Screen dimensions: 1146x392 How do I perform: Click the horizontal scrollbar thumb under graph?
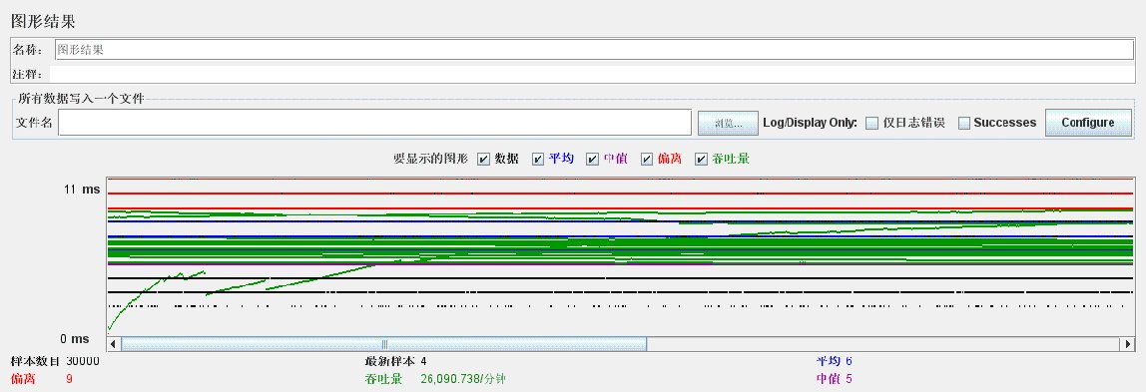coord(383,344)
